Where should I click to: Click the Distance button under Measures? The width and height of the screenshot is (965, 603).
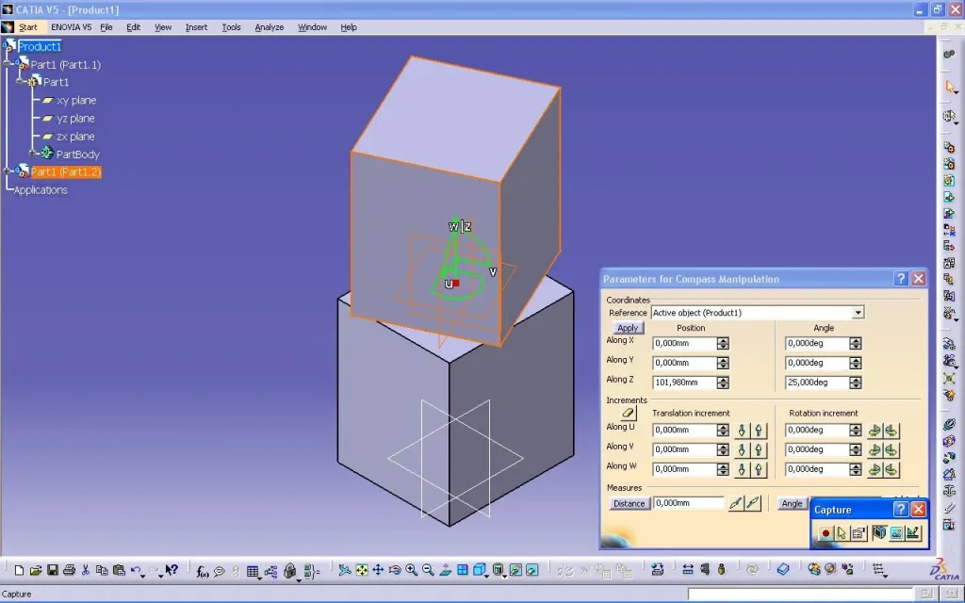tap(629, 503)
